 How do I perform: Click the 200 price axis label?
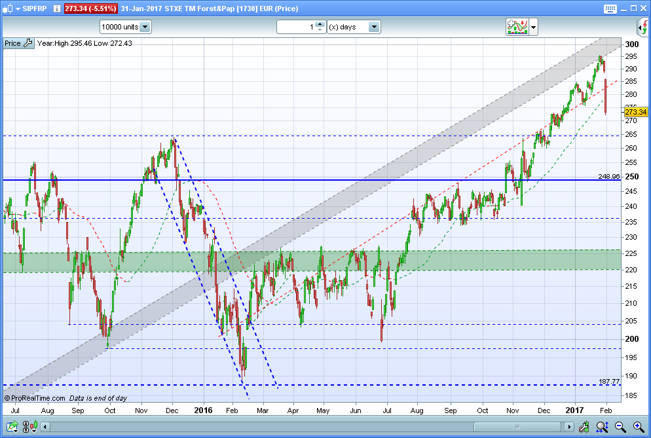click(632, 338)
